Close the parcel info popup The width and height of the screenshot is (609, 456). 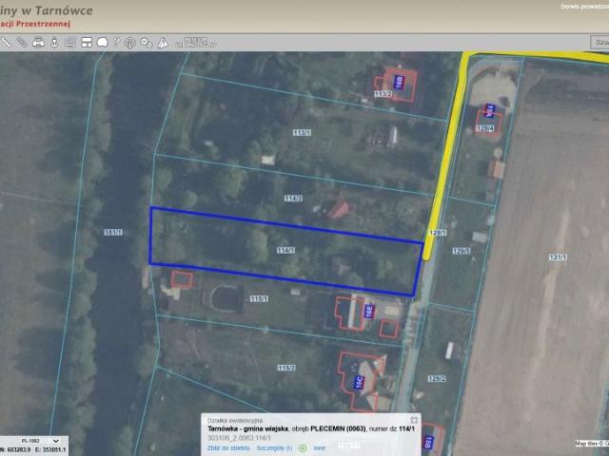(x=414, y=419)
